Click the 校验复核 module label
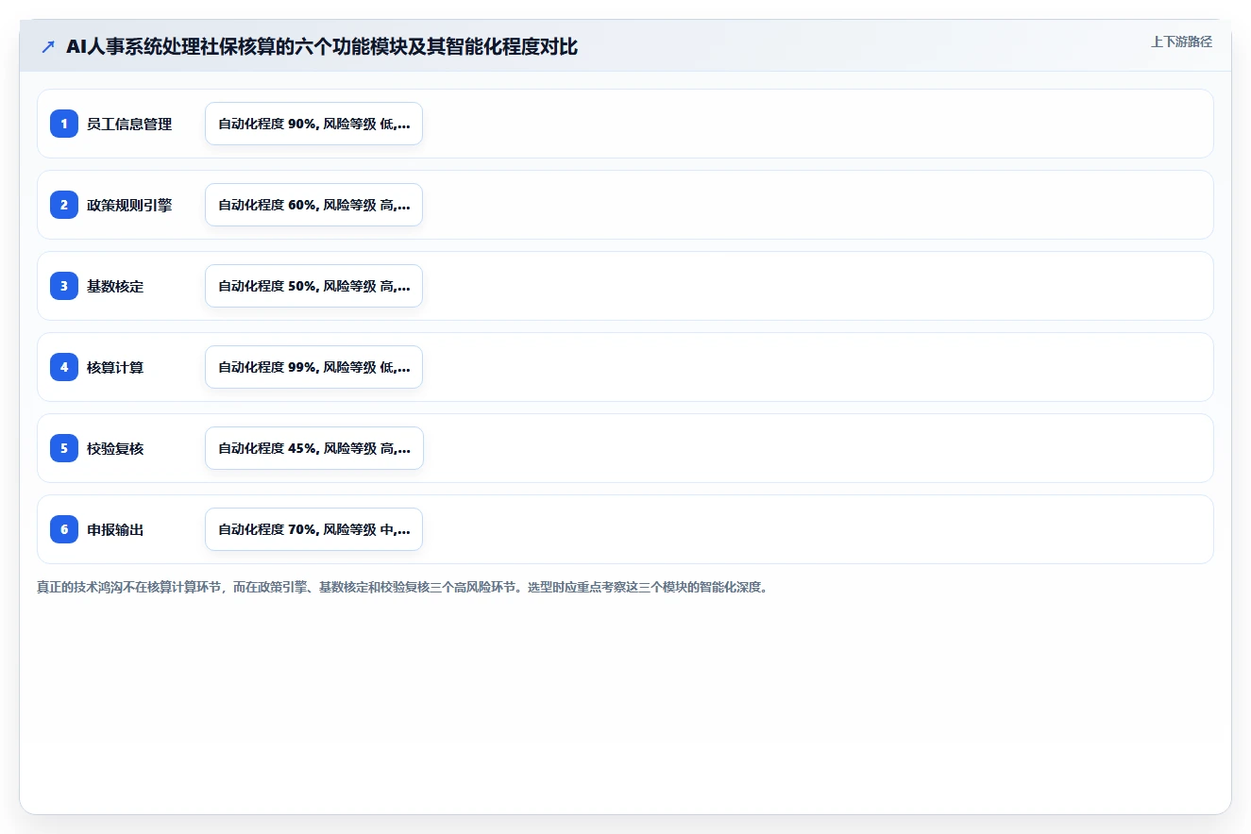Viewport: 1251px width, 834px height. click(115, 448)
